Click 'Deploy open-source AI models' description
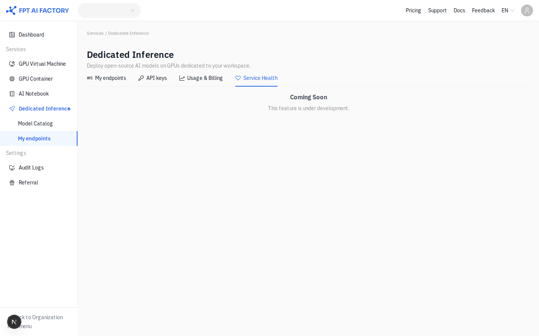This screenshot has height=336, width=539. pos(169,66)
